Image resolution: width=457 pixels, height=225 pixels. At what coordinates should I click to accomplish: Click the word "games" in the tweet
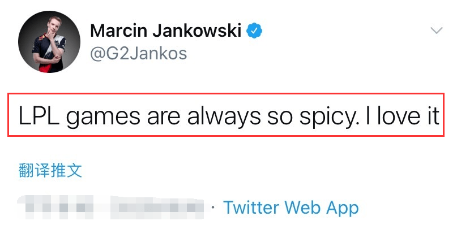click(104, 117)
